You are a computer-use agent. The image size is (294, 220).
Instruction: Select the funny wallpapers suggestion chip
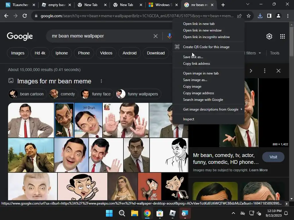(138, 94)
